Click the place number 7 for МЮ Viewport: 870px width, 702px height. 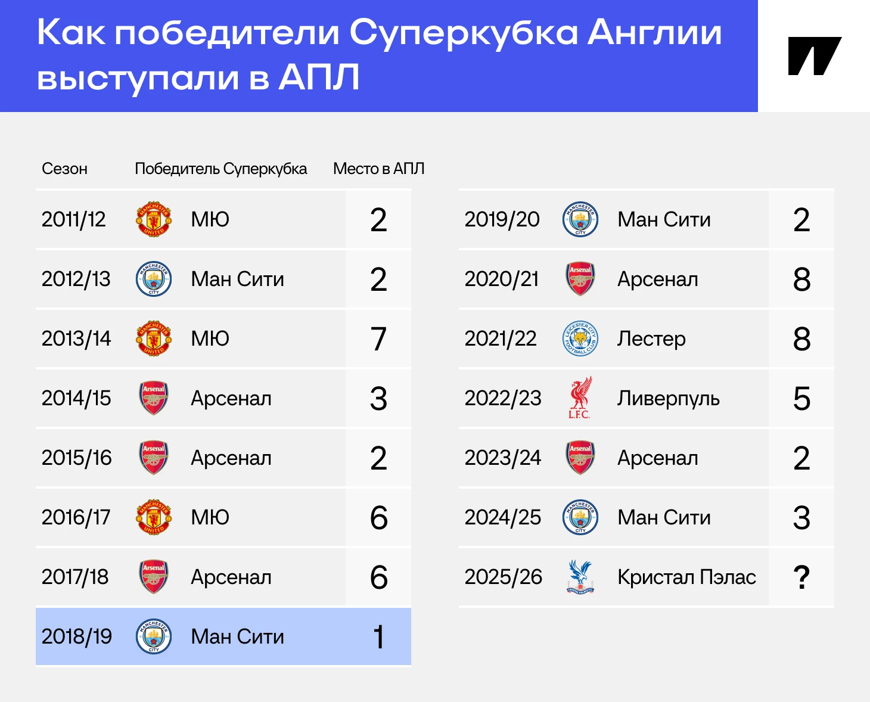pyautogui.click(x=378, y=338)
